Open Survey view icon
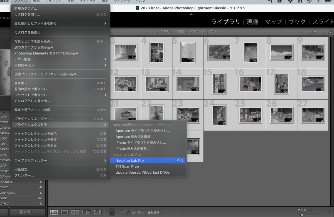This screenshot has width=334, height=217. tap(86, 212)
